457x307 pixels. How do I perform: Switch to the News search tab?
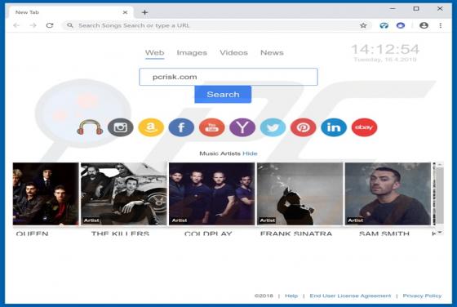coord(272,53)
